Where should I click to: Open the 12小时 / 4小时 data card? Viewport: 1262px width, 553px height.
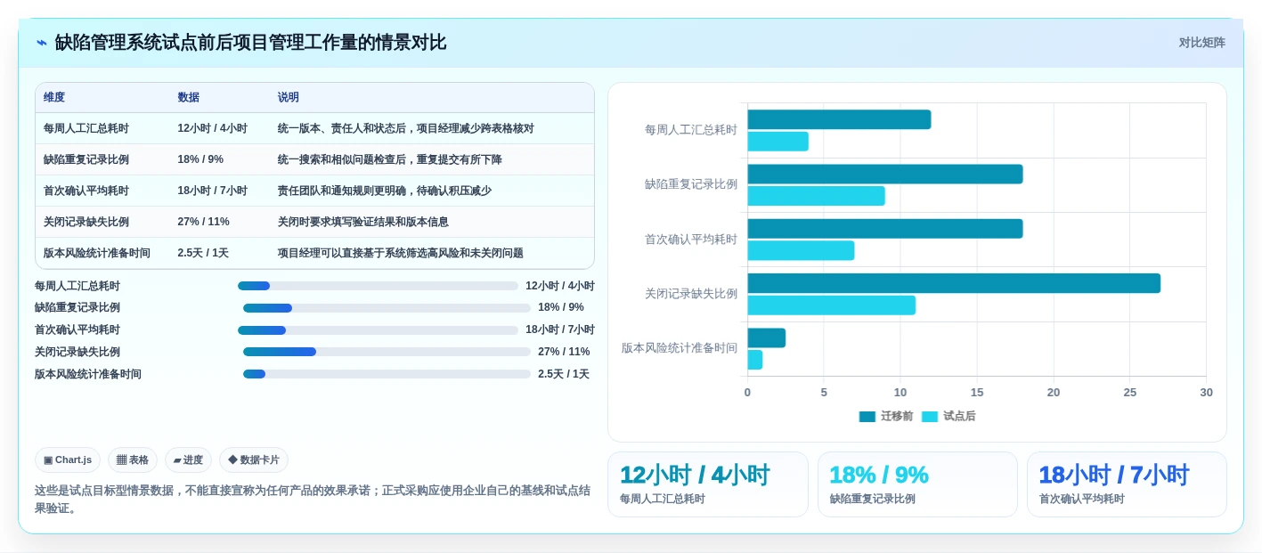tap(708, 484)
